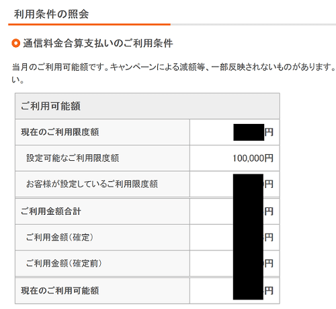The width and height of the screenshot is (336, 309).
Task: Click the orange circle bullet icon
Action: [x=16, y=43]
